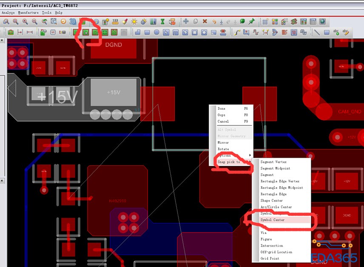Click the Edit Text abc pencil icon
This screenshot has height=267, width=364.
click(346, 32)
